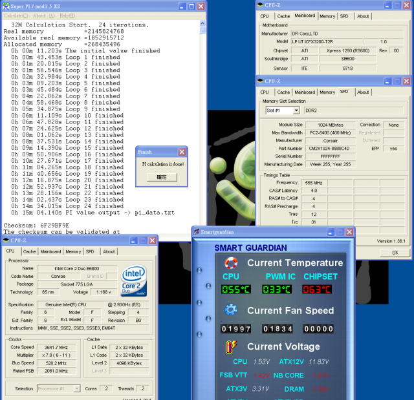The height and width of the screenshot is (400, 414).
Task: Click the CPU-Z SPD window title icon
Action: pos(261,81)
